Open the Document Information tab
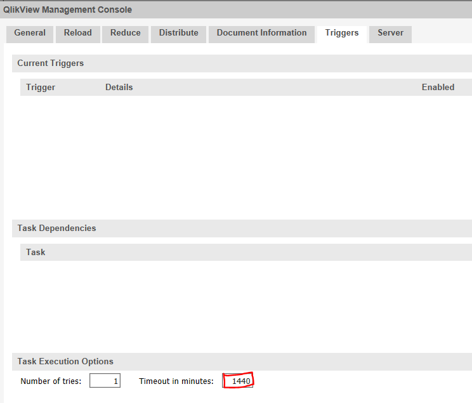The height and width of the screenshot is (403, 472). pyautogui.click(x=261, y=34)
